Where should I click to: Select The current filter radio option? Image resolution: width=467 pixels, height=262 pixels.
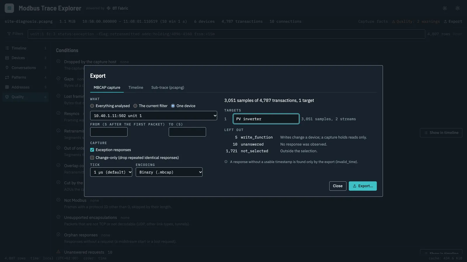tap(135, 106)
